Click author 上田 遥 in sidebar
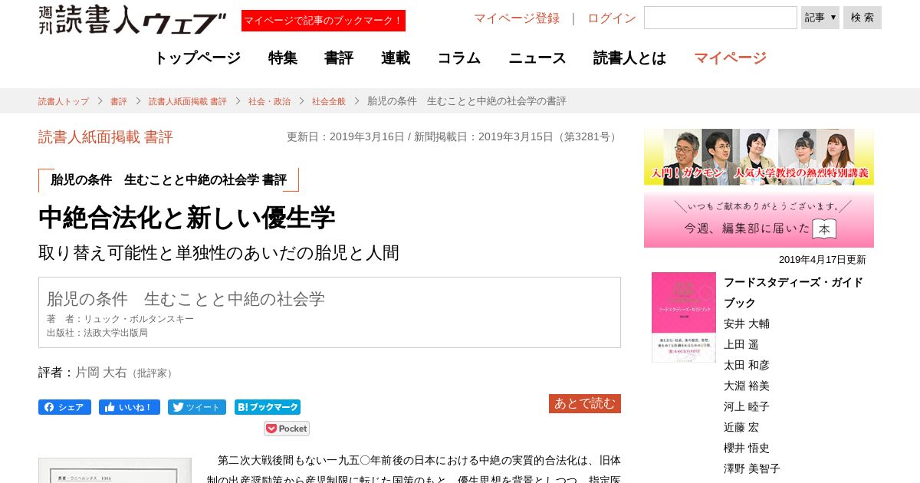920x483 pixels. point(741,344)
